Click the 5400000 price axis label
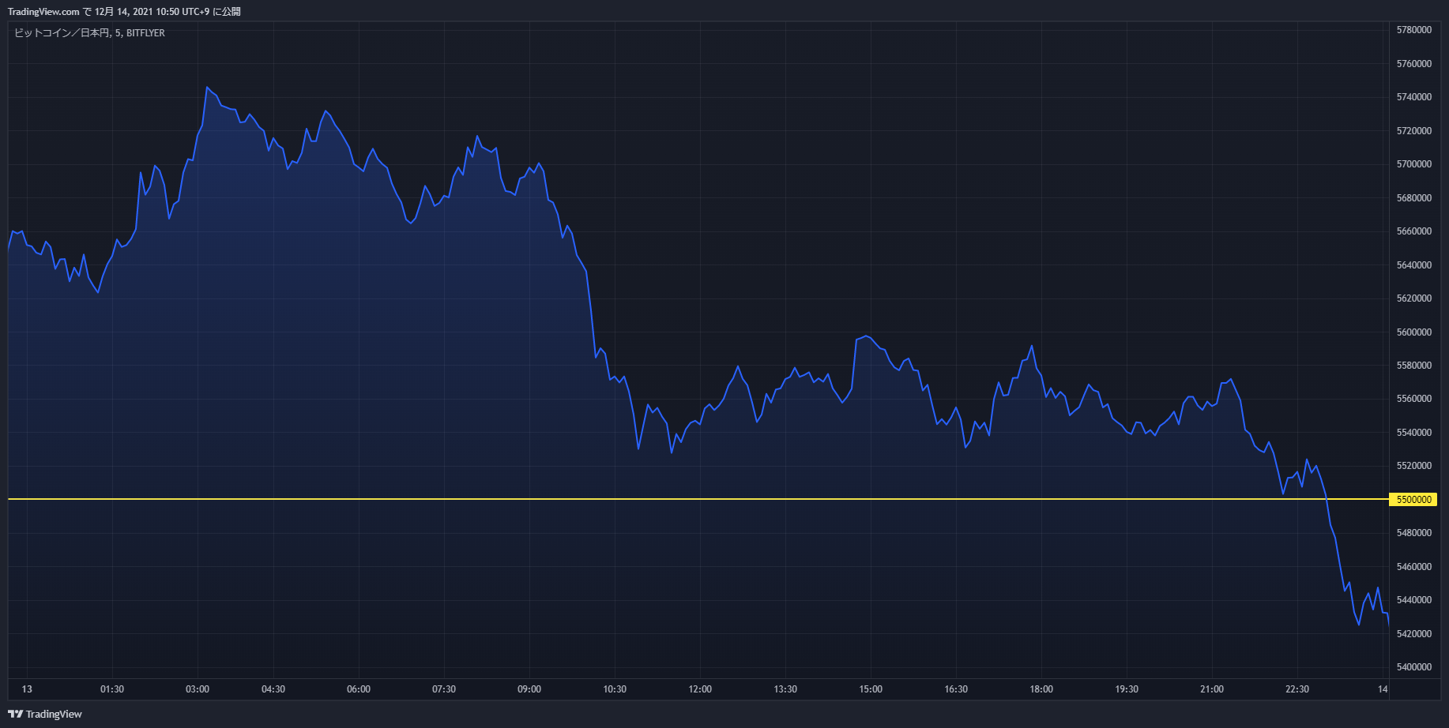Screen dimensions: 1449x728 1414,667
